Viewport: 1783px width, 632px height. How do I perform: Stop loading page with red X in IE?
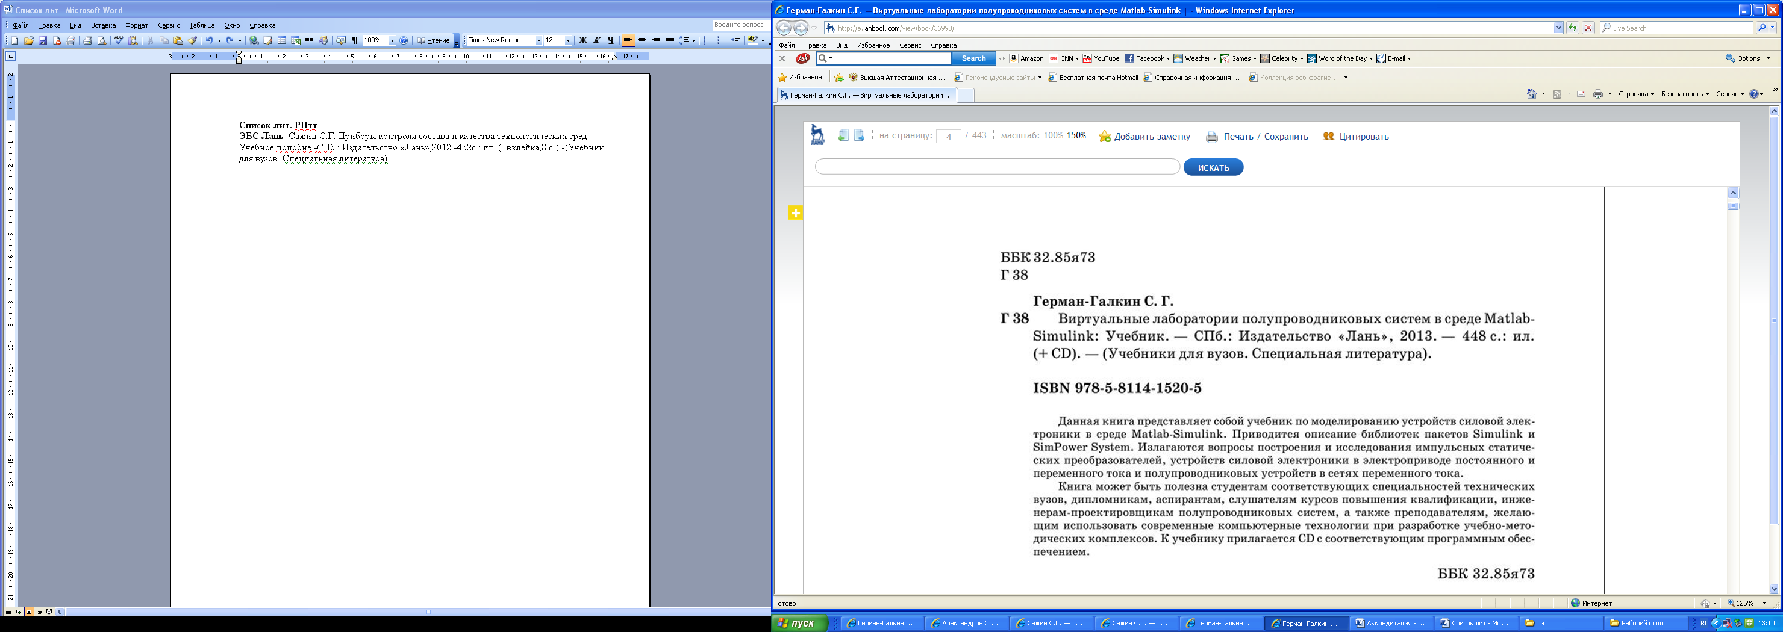coord(1588,28)
